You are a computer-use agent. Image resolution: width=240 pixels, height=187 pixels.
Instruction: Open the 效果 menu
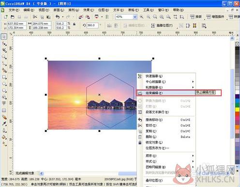tap(89, 10)
